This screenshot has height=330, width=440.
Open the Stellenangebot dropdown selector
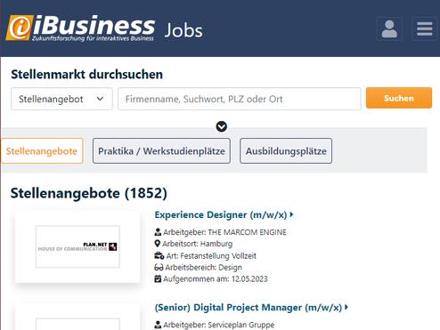click(x=61, y=99)
